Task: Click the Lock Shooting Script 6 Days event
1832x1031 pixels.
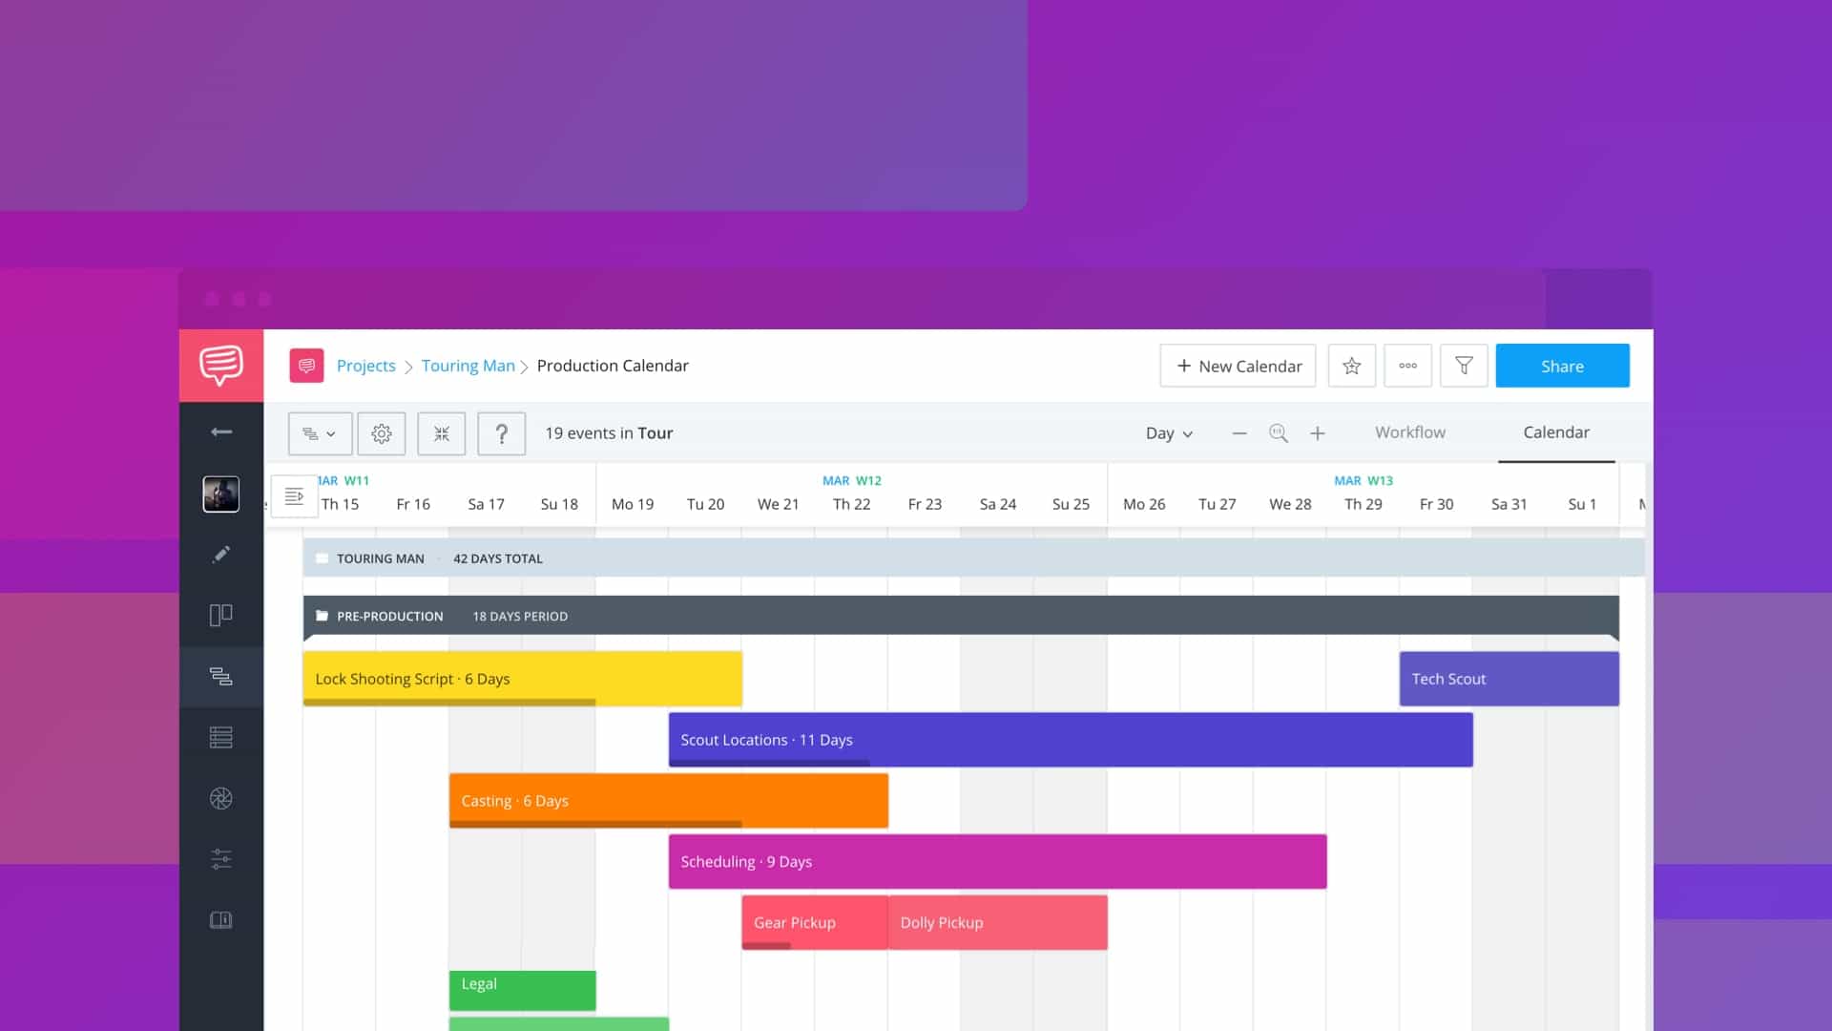Action: tap(521, 677)
